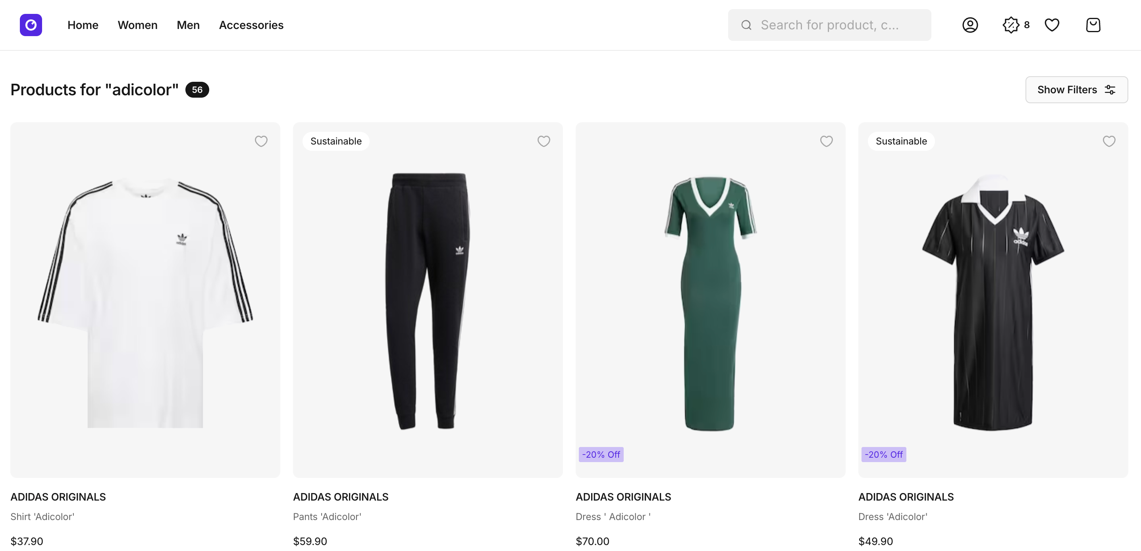Click the purple store logo icon
This screenshot has width=1141, height=551.
[x=31, y=25]
